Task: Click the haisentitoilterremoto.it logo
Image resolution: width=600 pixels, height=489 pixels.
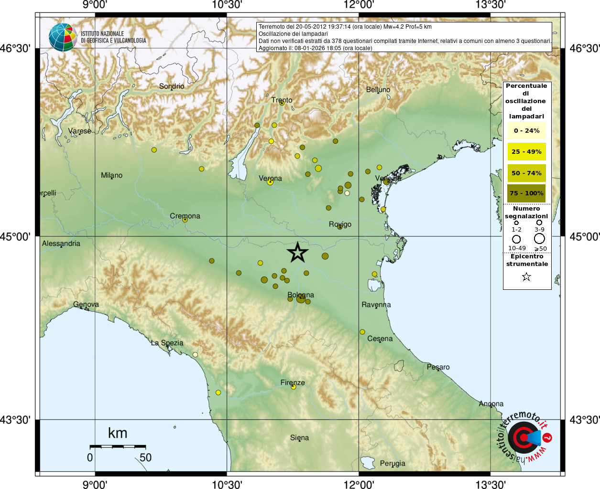Action: 525,437
